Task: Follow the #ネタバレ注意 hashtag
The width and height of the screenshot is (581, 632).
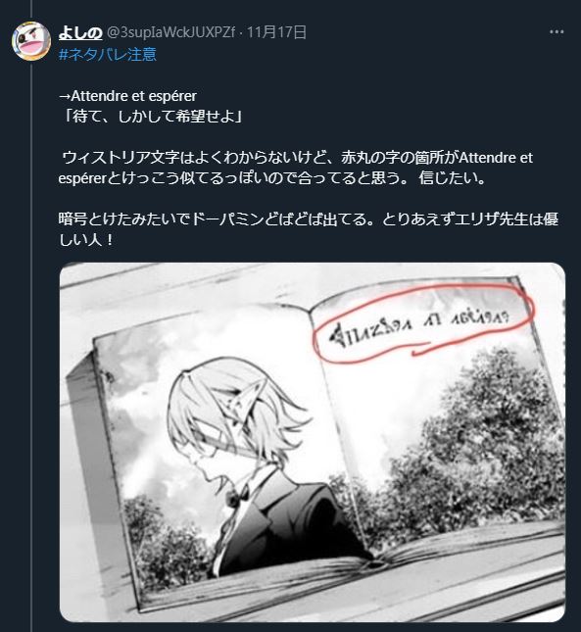Action: [x=107, y=55]
